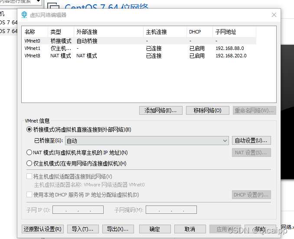Click the DHCP column header

click(200, 32)
